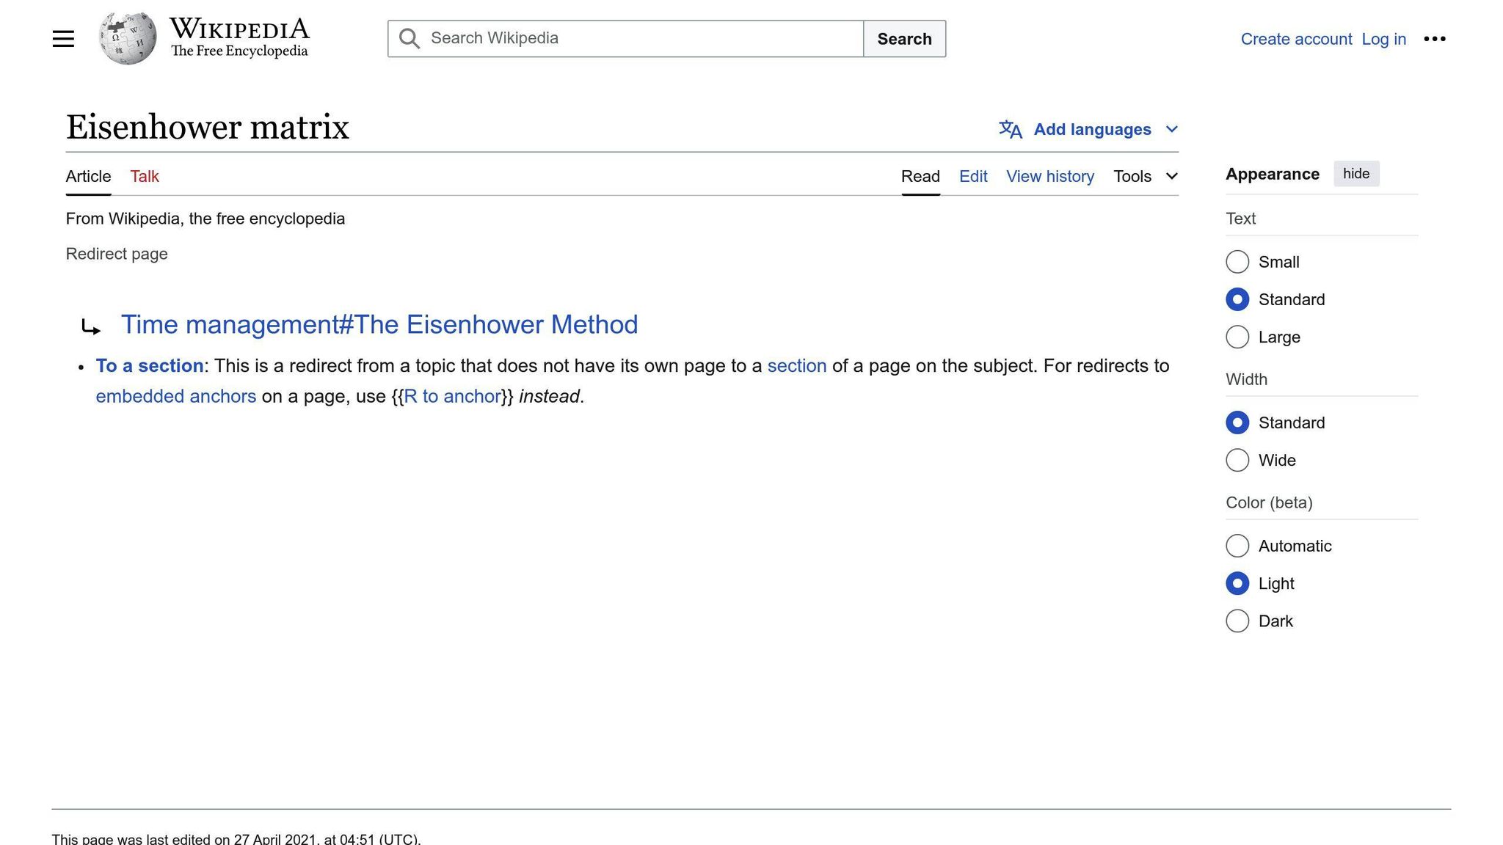Enable Wide width setting

coord(1237,461)
